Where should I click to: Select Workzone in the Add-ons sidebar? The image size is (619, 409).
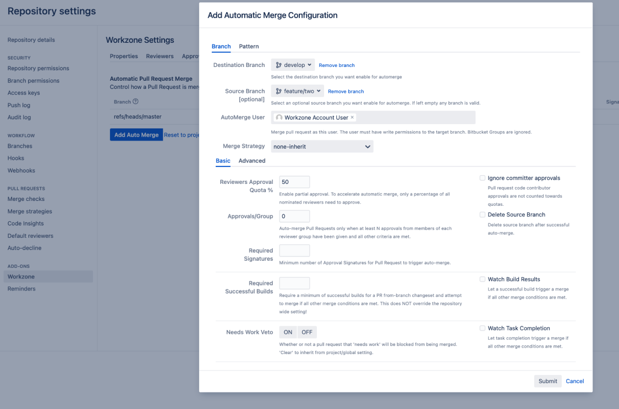(48, 277)
